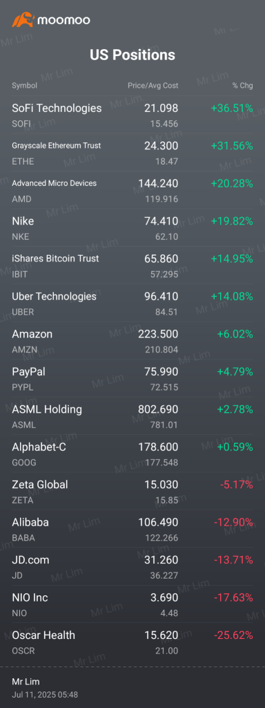The image size is (265, 708).
Task: Open the Alibaba BABA position
Action: pyautogui.click(x=132, y=528)
